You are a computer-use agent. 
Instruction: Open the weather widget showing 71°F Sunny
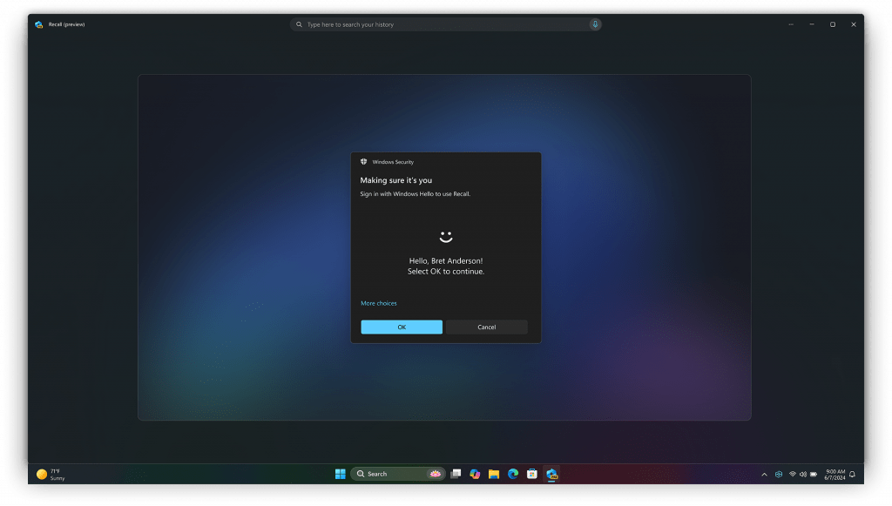click(x=51, y=475)
